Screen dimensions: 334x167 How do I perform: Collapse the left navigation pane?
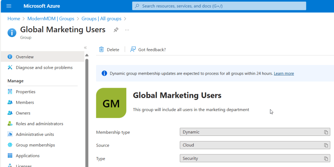click(85, 47)
